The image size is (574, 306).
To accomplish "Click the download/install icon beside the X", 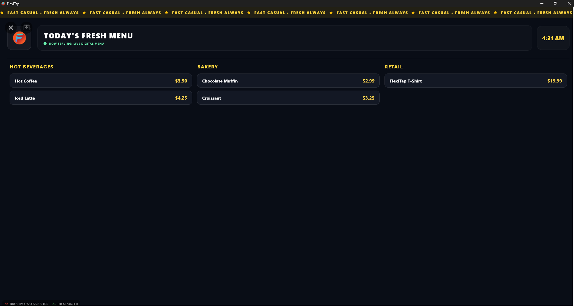I will pyautogui.click(x=26, y=27).
